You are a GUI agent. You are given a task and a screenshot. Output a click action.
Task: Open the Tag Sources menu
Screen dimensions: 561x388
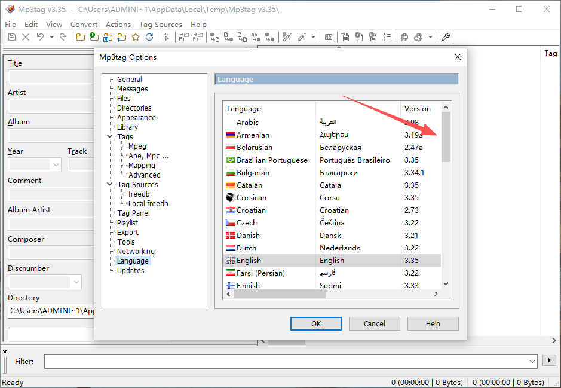pyautogui.click(x=160, y=24)
